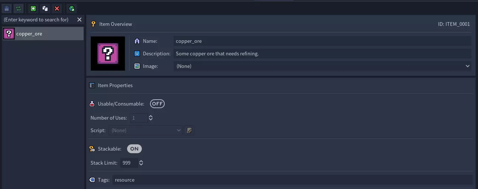This screenshot has width=478, height=189.
Task: Open the Image dropdown
Action: point(322,66)
